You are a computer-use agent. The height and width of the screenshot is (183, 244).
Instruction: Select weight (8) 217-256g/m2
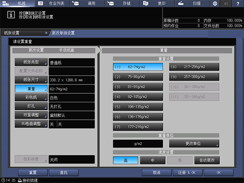(x=194, y=67)
